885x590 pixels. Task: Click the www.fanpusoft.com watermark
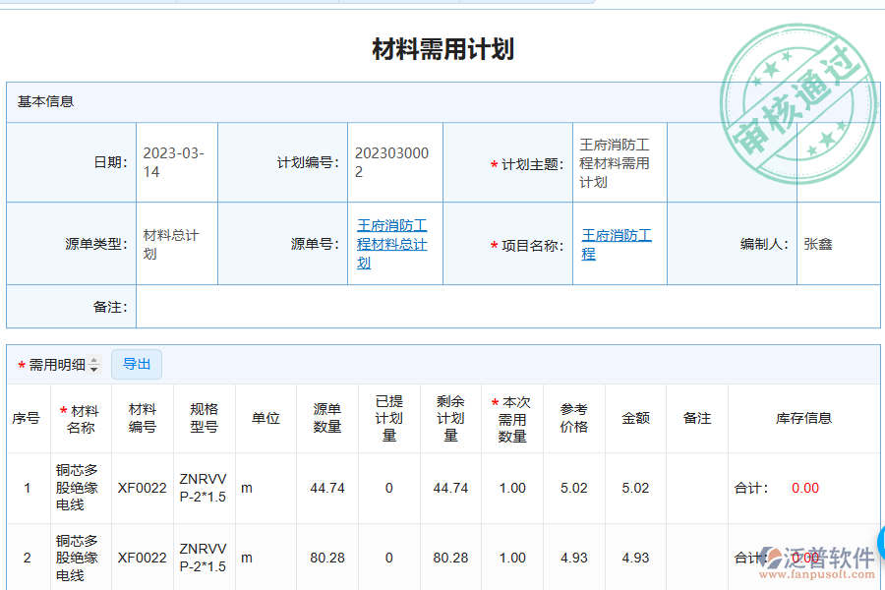point(816,572)
